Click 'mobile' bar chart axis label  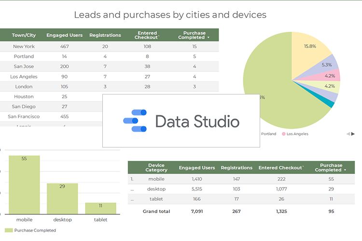(x=24, y=220)
